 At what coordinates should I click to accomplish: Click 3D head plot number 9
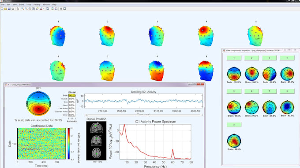click(206, 71)
